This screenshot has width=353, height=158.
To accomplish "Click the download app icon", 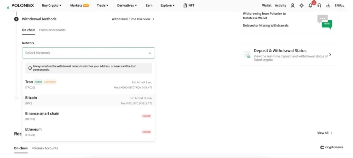I will click(328, 6).
